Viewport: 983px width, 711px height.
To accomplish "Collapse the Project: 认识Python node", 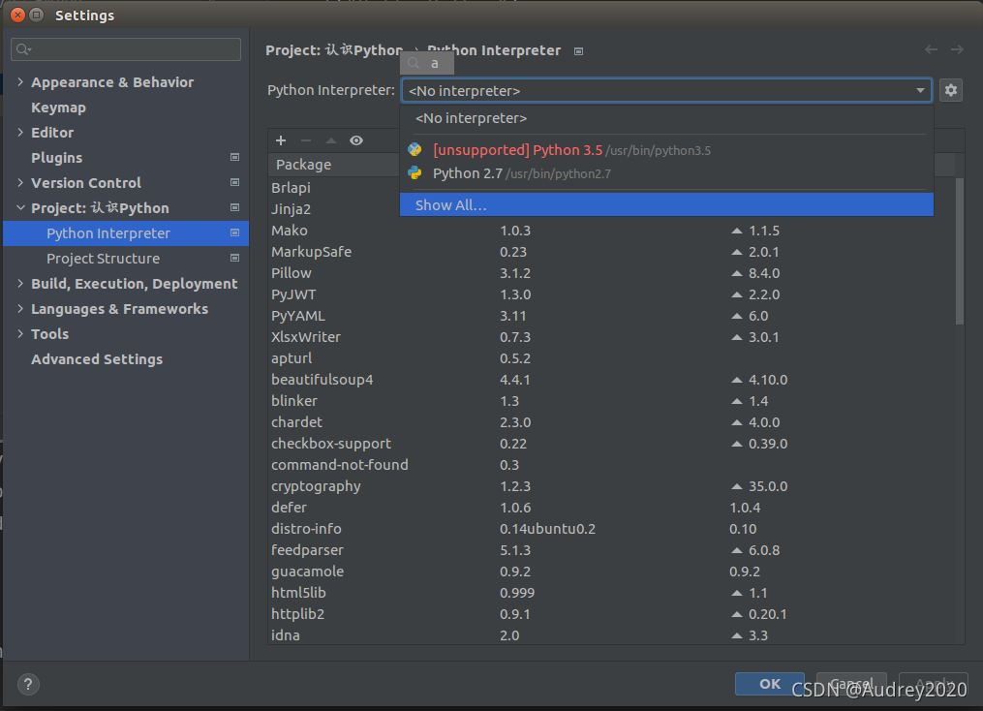I will (x=20, y=207).
